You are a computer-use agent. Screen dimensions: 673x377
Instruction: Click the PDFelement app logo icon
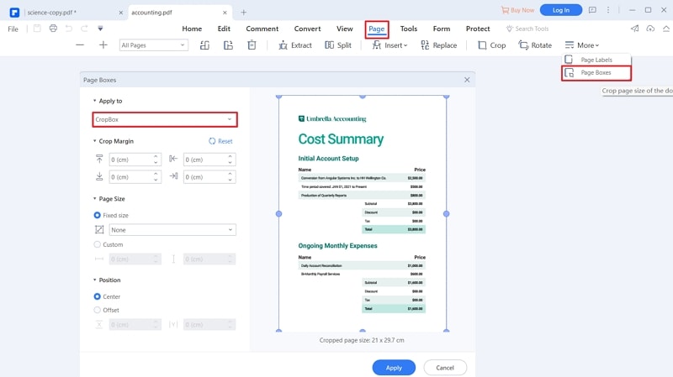pos(14,12)
